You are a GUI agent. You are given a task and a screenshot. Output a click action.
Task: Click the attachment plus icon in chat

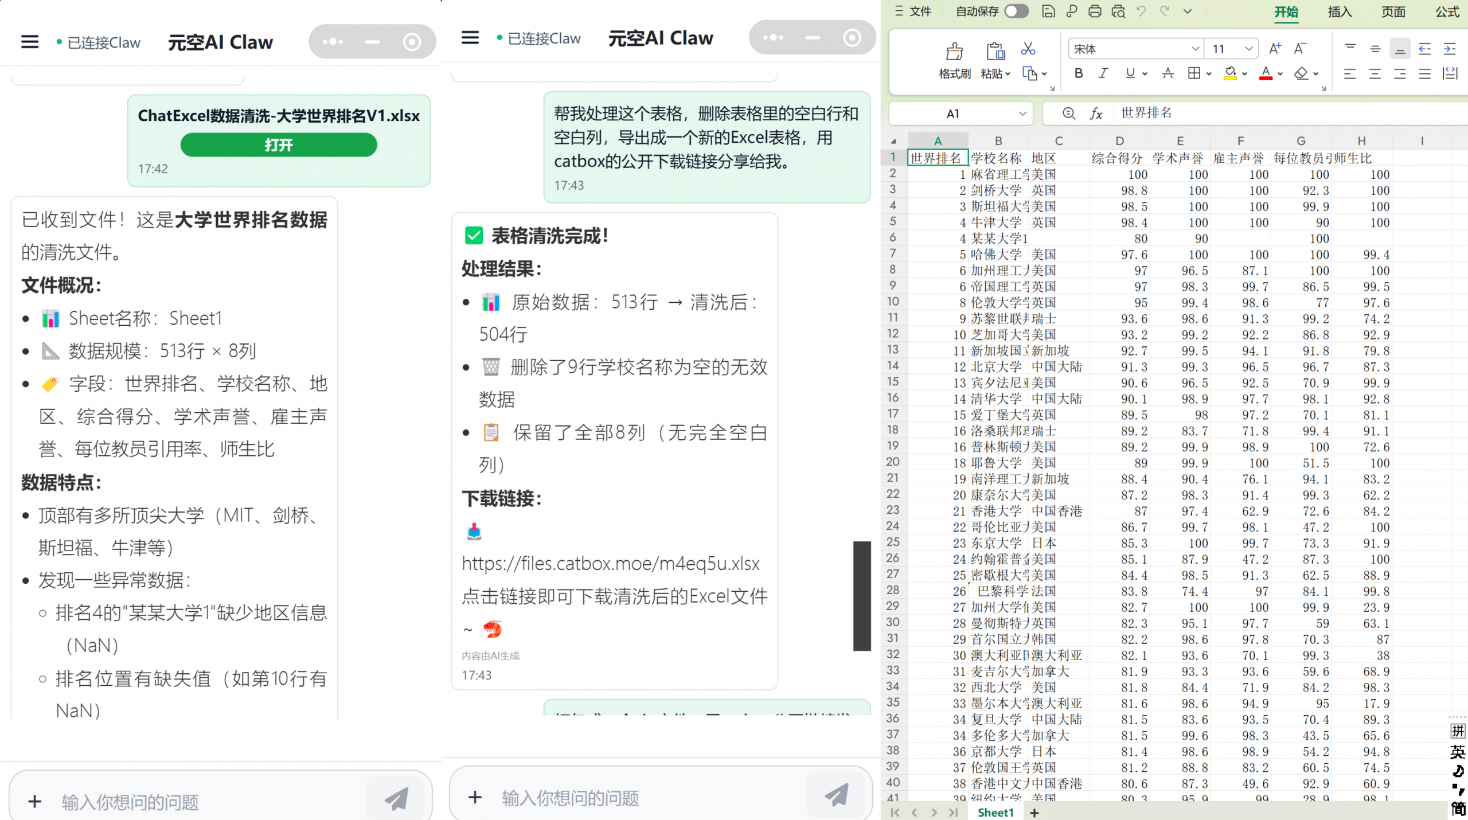tap(475, 797)
